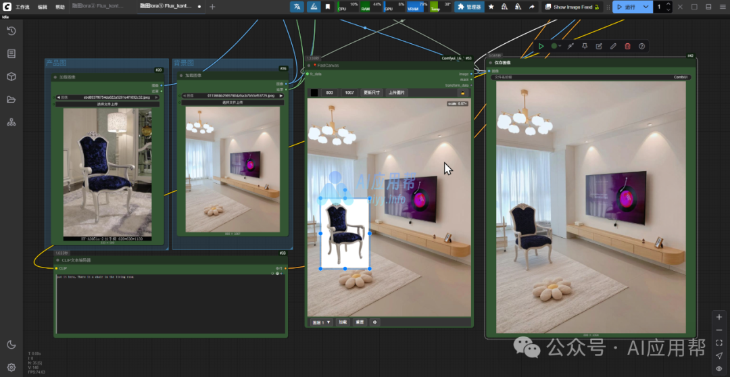
Task: Click Show Image Feed button
Action: (x=573, y=7)
